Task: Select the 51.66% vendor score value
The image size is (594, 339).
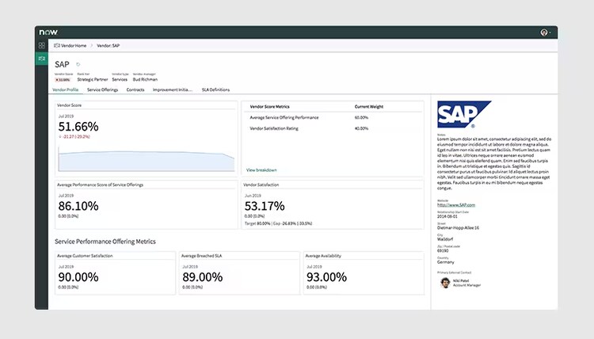Action: point(78,127)
